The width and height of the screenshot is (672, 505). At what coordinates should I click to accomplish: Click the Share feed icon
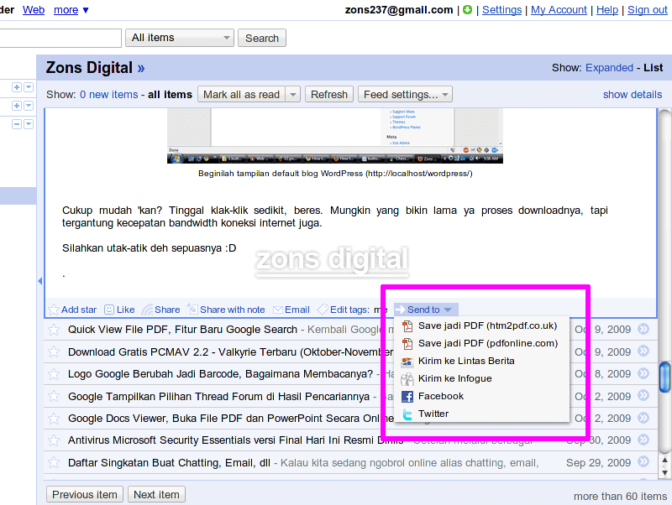[148, 310]
